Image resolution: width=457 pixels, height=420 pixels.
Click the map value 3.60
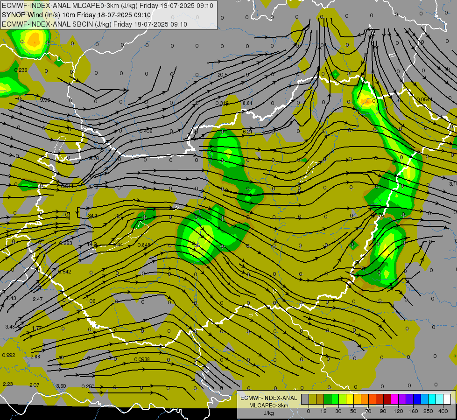pyautogui.click(x=61, y=386)
